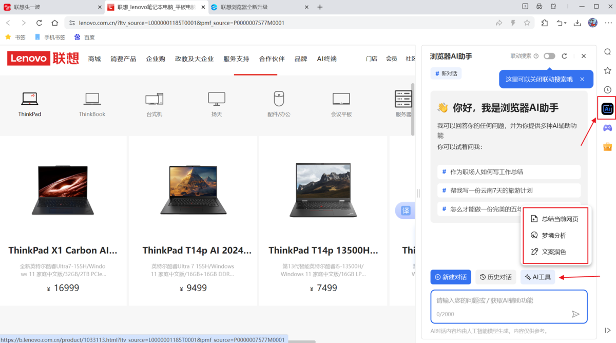Select the ThinkBook product category
This screenshot has height=343, width=616.
tap(92, 104)
